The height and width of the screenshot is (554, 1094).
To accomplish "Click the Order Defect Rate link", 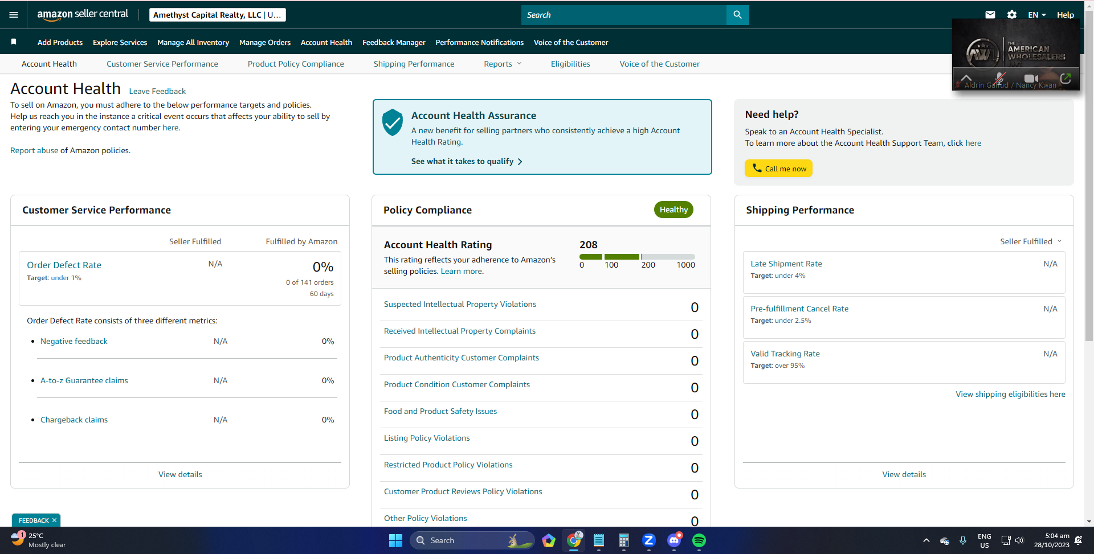I will 64,265.
